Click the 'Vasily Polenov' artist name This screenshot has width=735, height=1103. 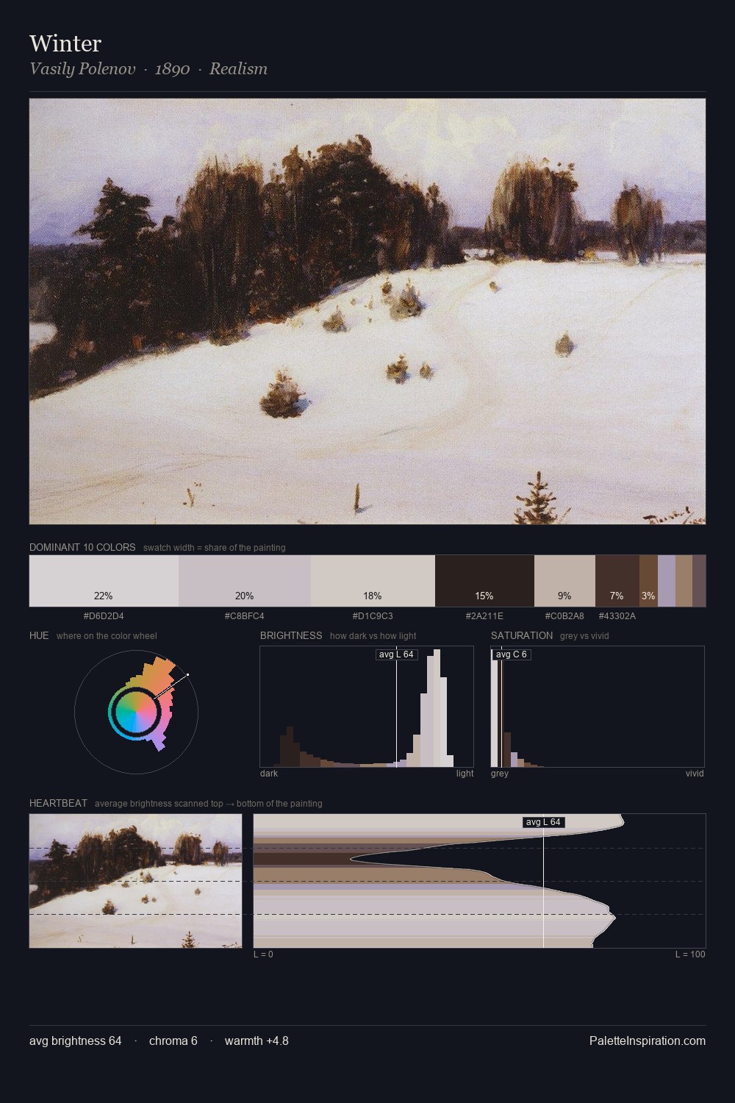click(x=82, y=69)
